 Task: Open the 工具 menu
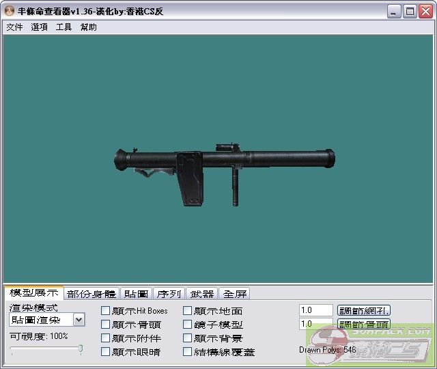point(64,27)
